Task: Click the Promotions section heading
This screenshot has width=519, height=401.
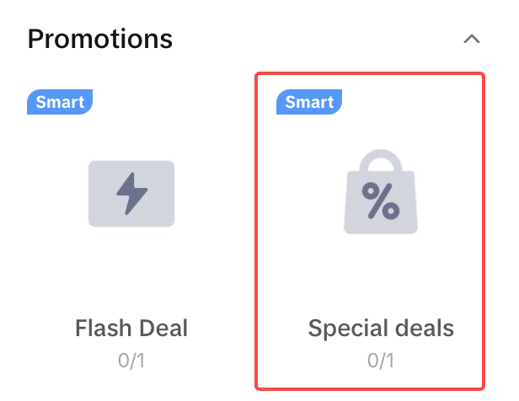Action: coord(99,39)
